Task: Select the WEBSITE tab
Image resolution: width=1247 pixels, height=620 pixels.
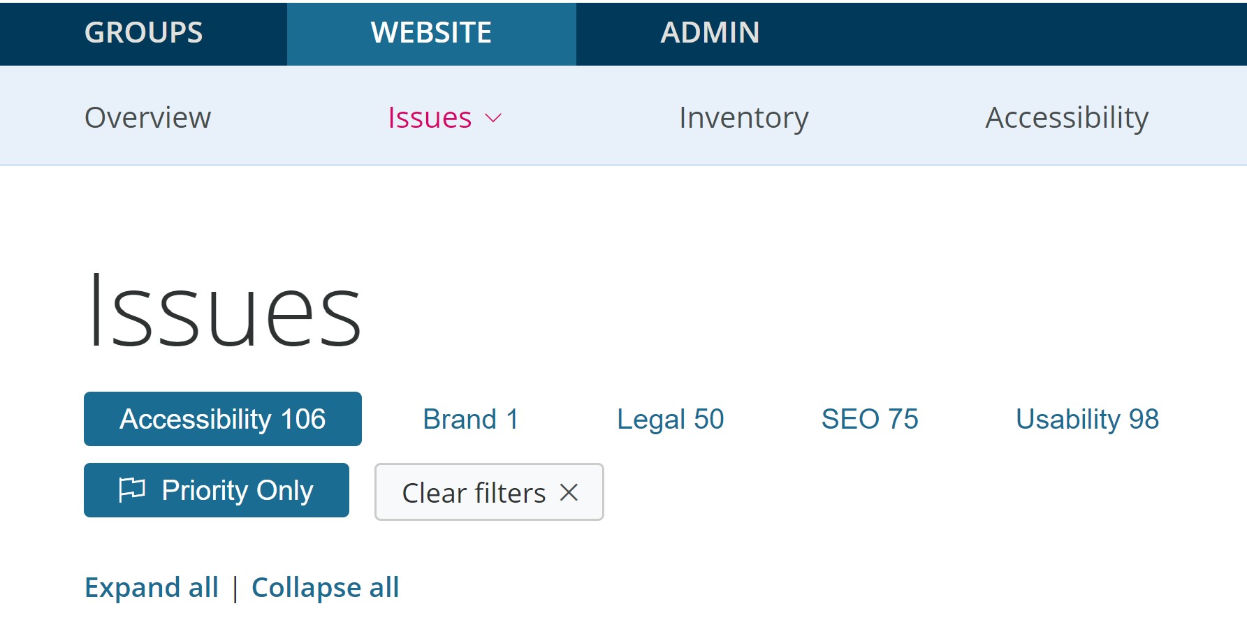Action: click(x=431, y=33)
